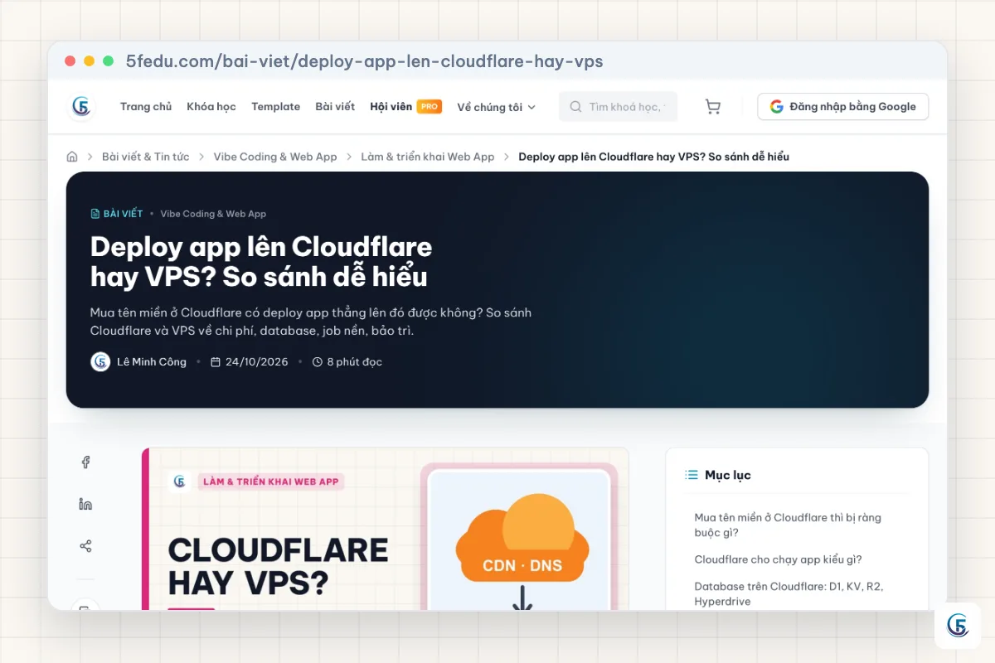Open the Template menu item

click(x=276, y=107)
